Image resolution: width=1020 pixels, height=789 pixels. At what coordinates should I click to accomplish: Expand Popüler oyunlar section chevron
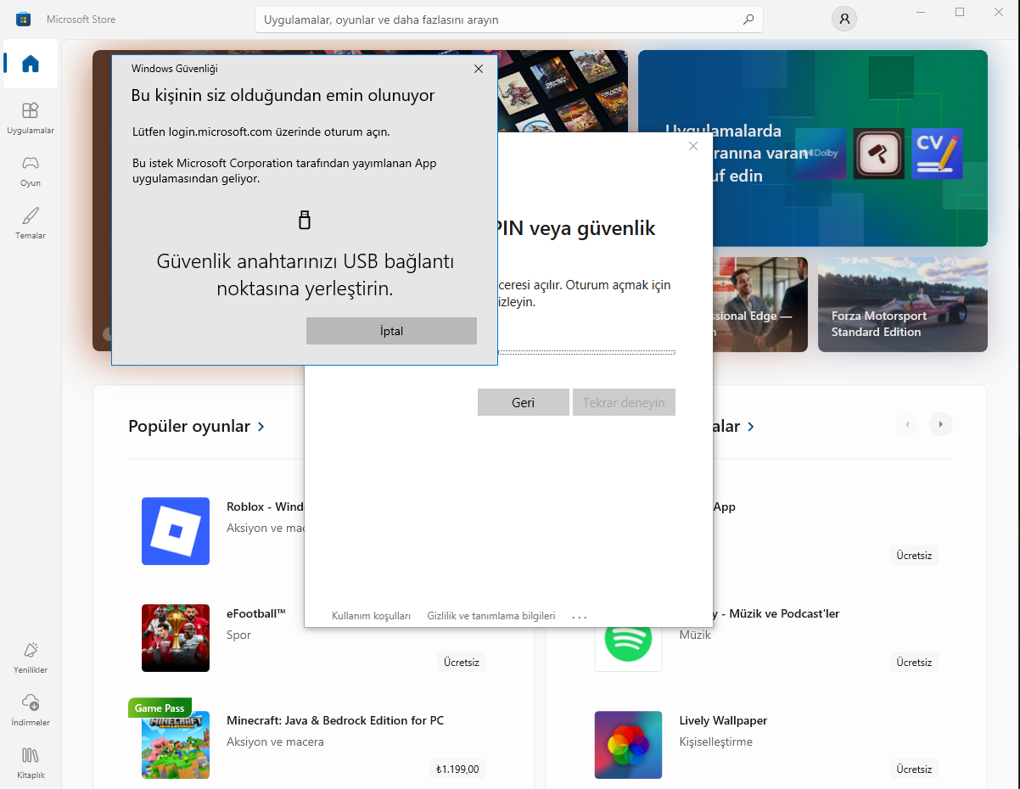261,427
